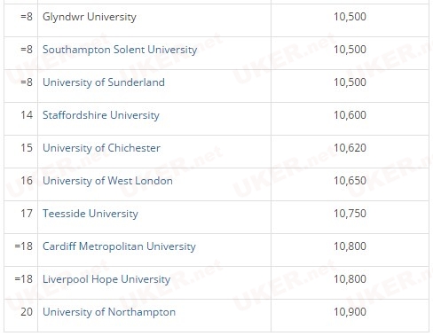This screenshot has height=336, width=433.
Task: Click the 10,650 fee value
Action: [x=350, y=181]
